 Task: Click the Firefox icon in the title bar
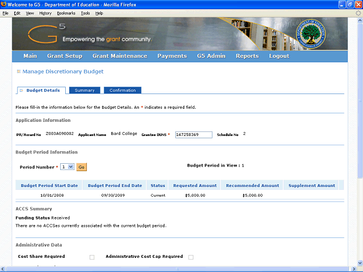[4, 5]
